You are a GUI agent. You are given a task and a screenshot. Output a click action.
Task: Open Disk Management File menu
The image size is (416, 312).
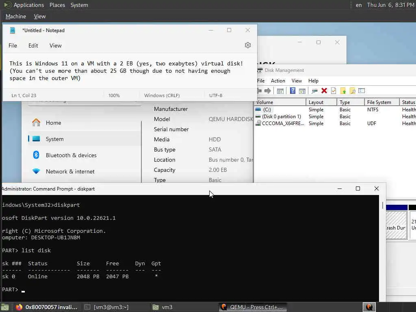pos(261,81)
